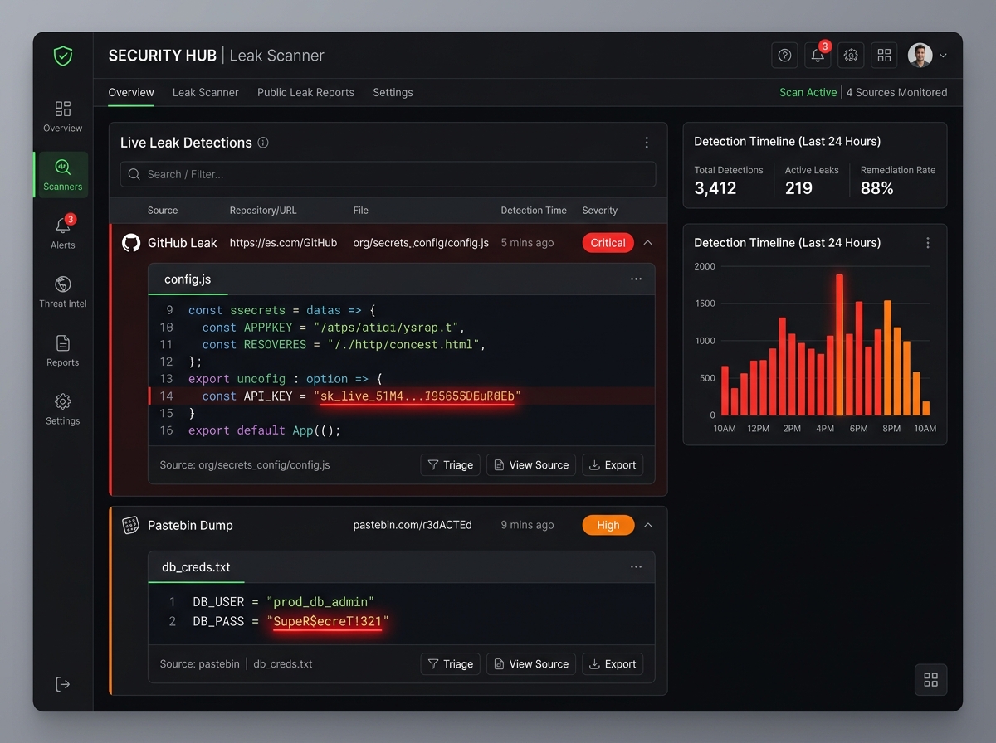Open Live Leak Detections kebab menu
This screenshot has height=743, width=996.
pos(647,143)
